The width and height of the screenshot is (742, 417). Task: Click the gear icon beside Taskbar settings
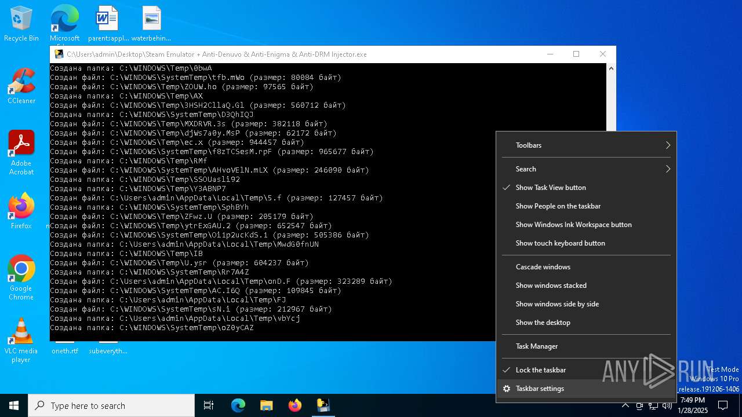coord(507,389)
